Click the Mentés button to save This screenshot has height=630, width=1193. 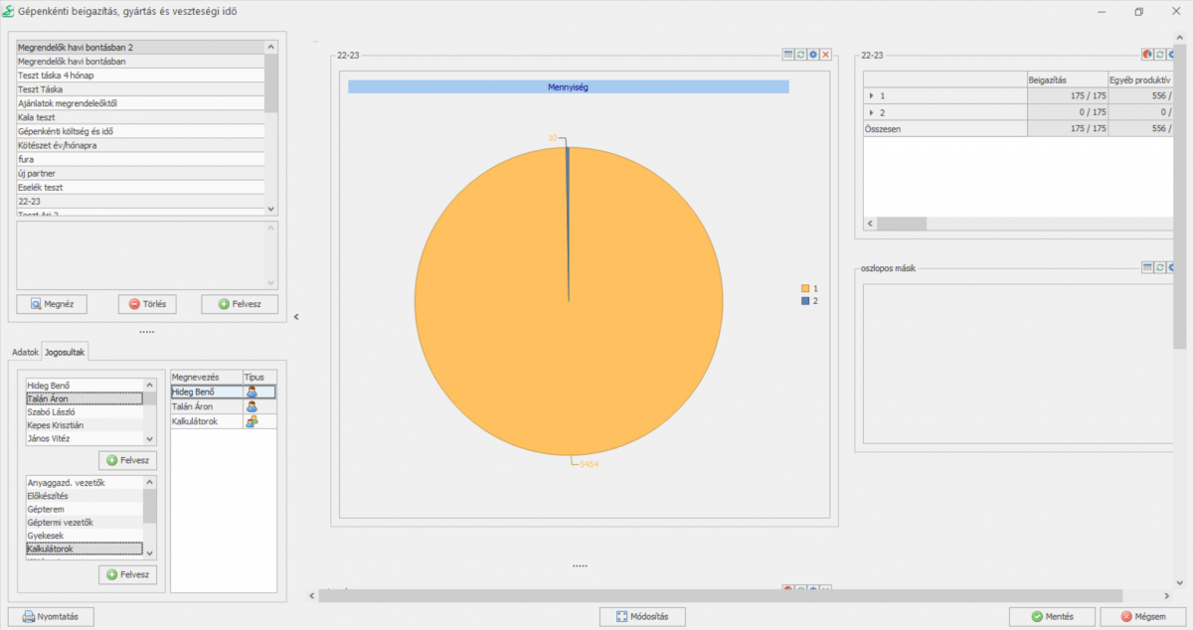pos(1051,616)
